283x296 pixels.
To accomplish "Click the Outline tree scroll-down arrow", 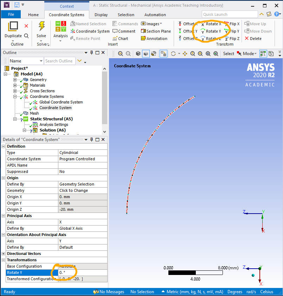I will [x=105, y=132].
